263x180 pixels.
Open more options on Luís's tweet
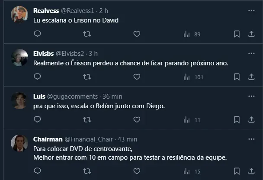[x=251, y=96]
